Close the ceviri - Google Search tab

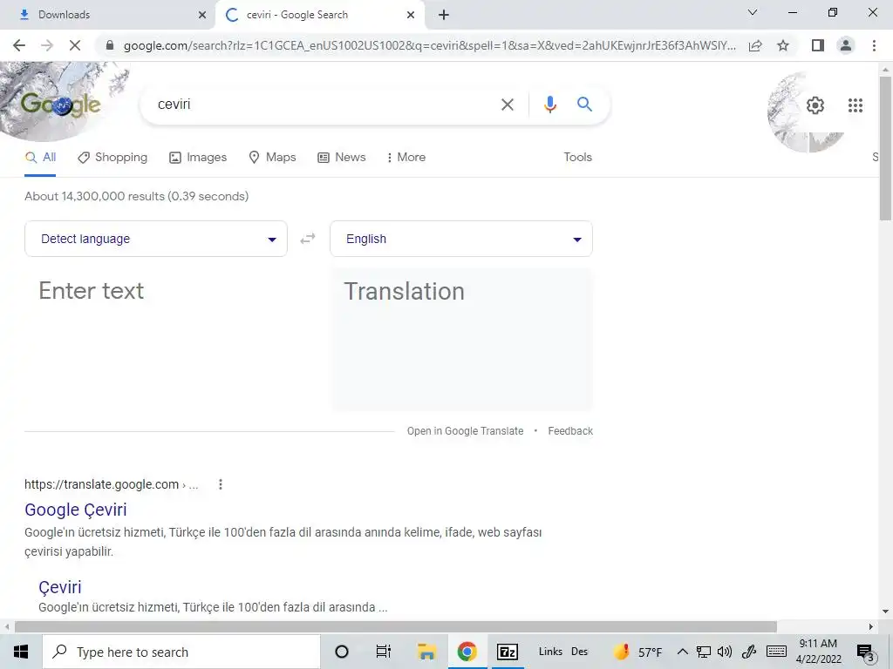click(411, 16)
